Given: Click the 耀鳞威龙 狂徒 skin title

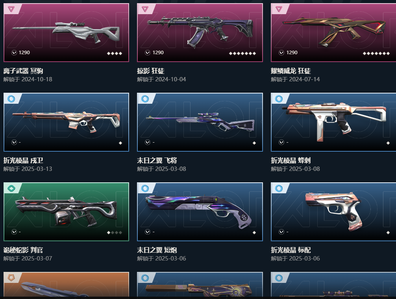Looking at the screenshot, I should click(291, 71).
